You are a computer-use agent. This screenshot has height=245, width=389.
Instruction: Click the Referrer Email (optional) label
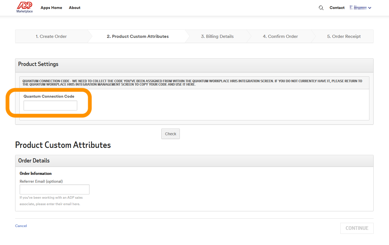[41, 181]
